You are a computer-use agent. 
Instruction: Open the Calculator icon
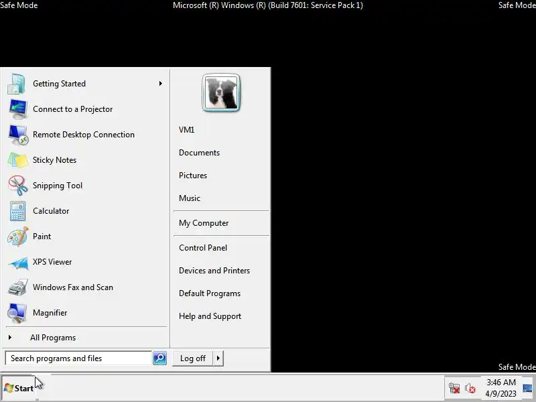(17, 211)
